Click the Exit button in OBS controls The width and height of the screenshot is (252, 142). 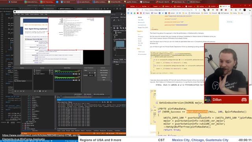(x=104, y=80)
